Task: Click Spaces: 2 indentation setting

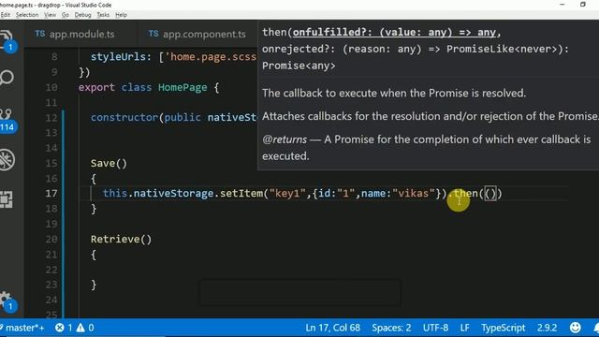Action: (391, 328)
